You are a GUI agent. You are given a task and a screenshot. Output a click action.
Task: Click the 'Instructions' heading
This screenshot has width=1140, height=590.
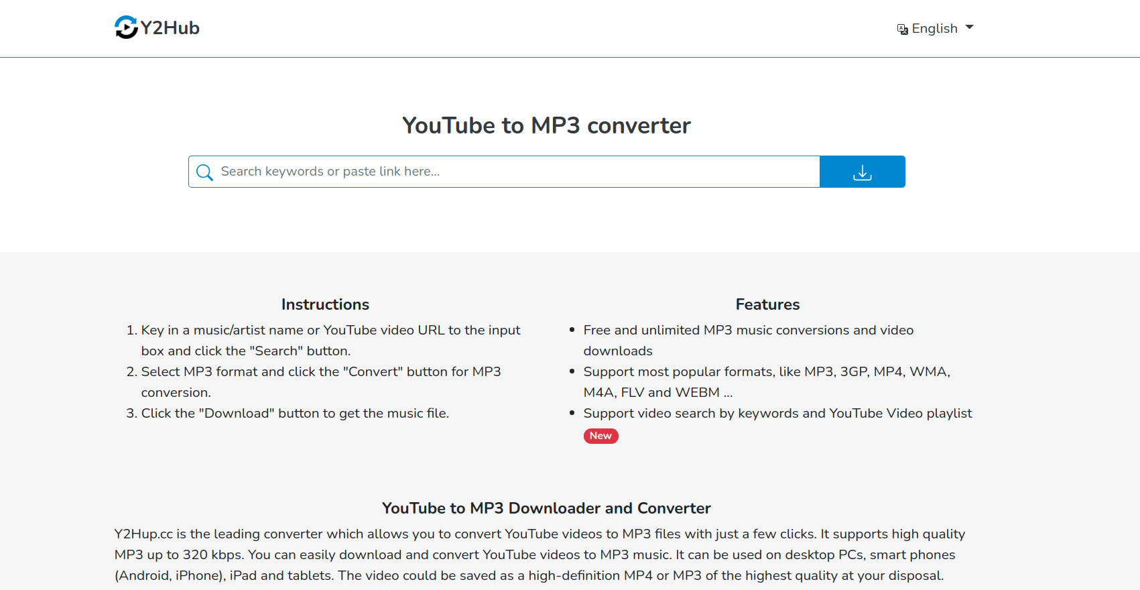click(325, 304)
